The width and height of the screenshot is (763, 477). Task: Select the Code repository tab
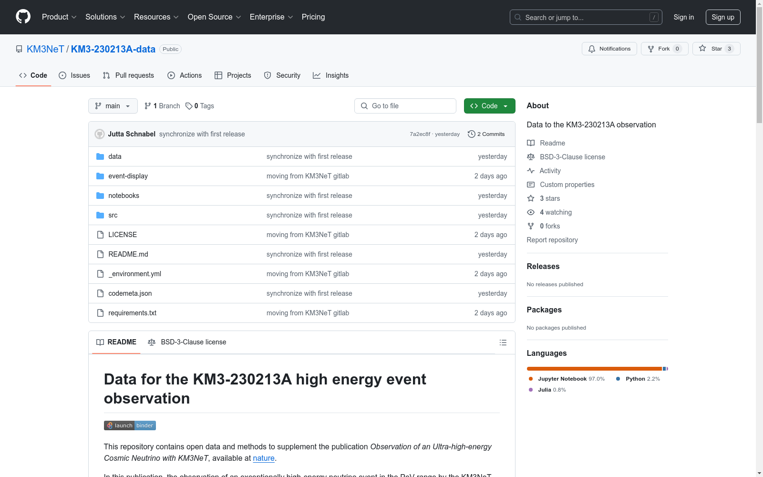(x=33, y=75)
